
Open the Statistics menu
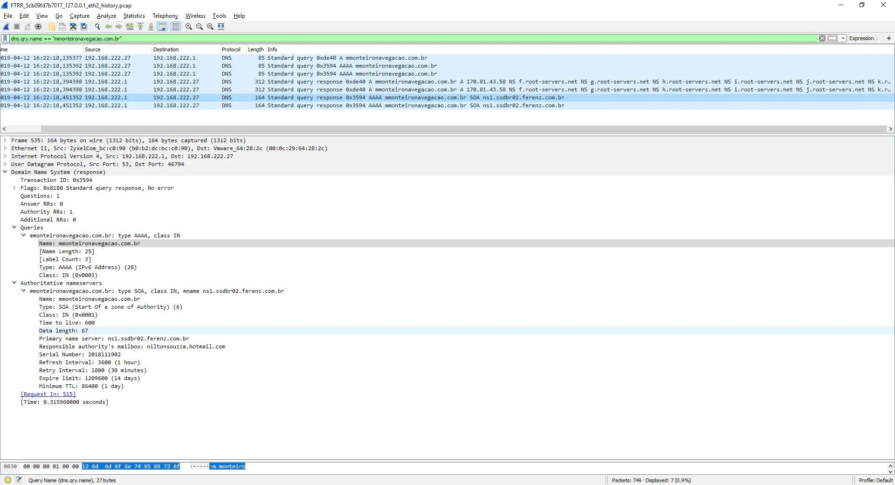coord(134,16)
